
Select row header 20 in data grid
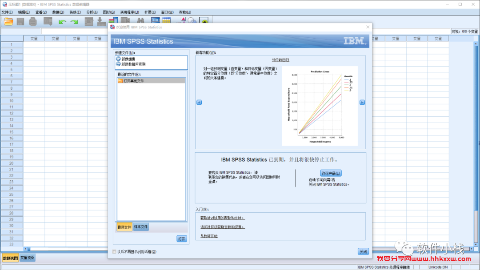[x=12, y=163]
